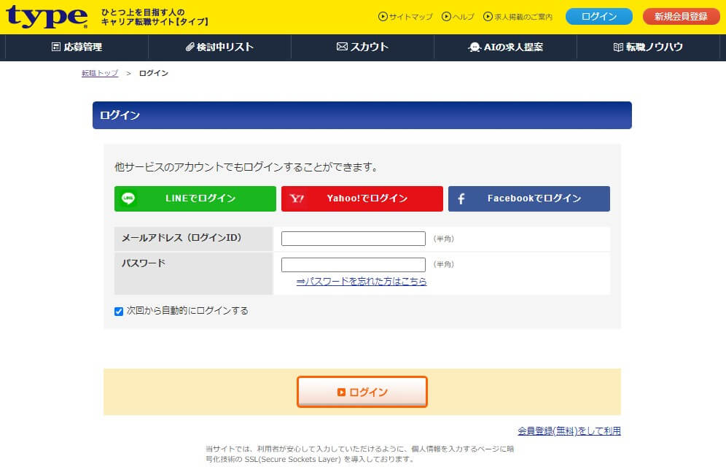Open the ヘルプ link in header
This screenshot has height=467, width=726.
click(x=458, y=17)
